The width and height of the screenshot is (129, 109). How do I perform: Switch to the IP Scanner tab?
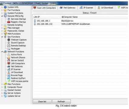pos(86,8)
